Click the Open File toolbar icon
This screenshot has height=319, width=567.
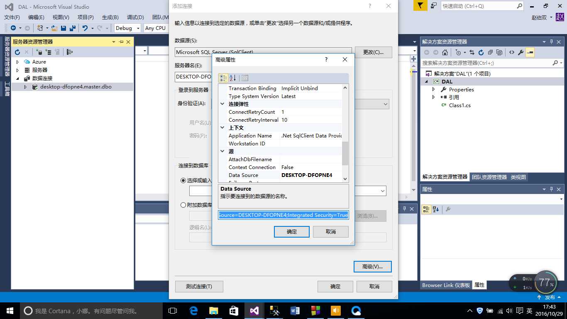coord(54,28)
